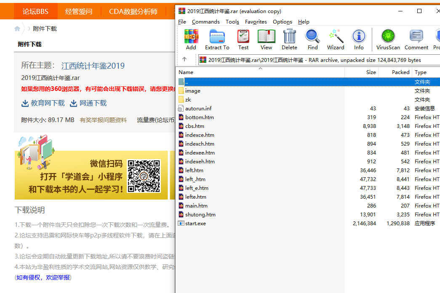Click the 如有侵权，欢迎举报 link
This screenshot has height=293, width=440.
coord(43,277)
